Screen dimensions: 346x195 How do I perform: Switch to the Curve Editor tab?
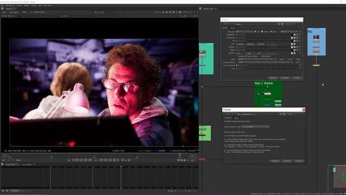pos(26,165)
